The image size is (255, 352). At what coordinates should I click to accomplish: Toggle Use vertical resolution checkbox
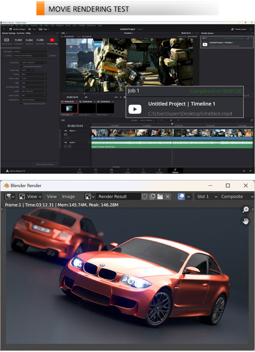21,67
